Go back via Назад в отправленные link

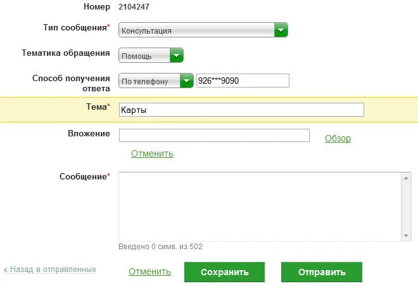coord(50,269)
